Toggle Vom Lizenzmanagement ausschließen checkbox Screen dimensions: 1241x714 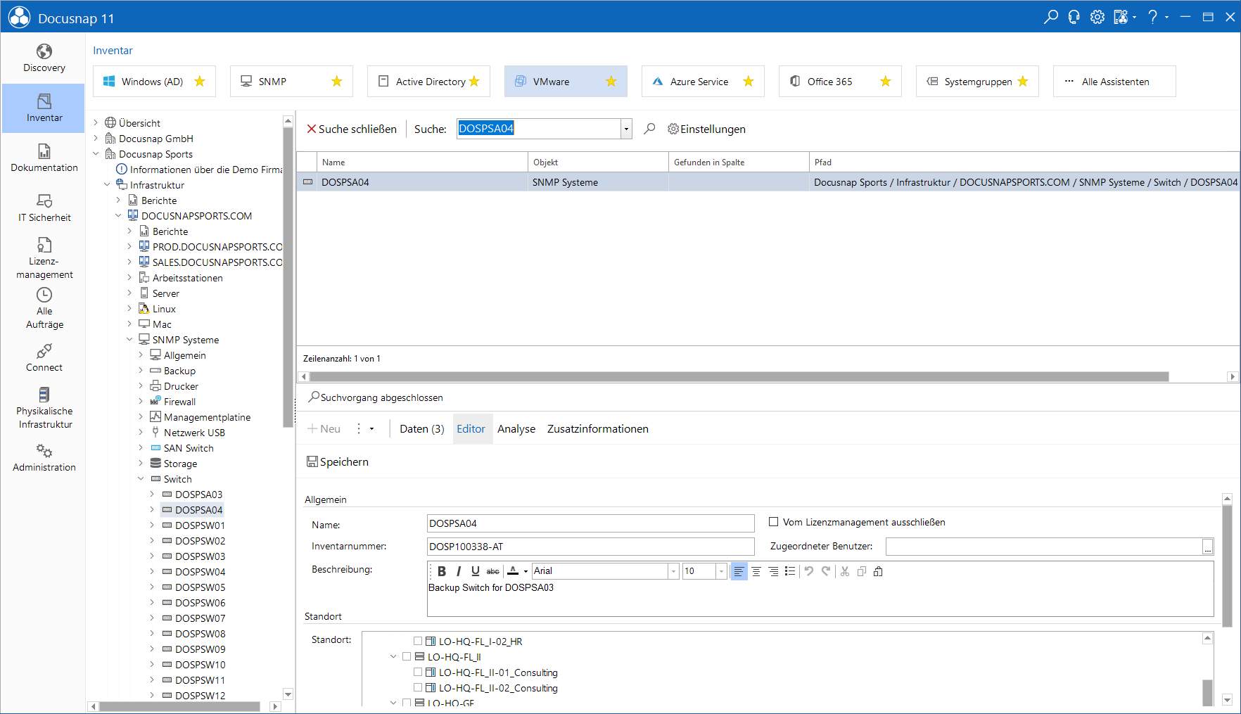click(773, 522)
